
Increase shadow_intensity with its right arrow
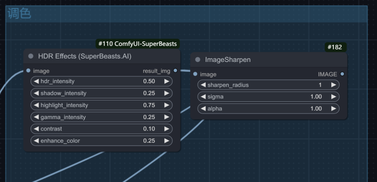167,93
